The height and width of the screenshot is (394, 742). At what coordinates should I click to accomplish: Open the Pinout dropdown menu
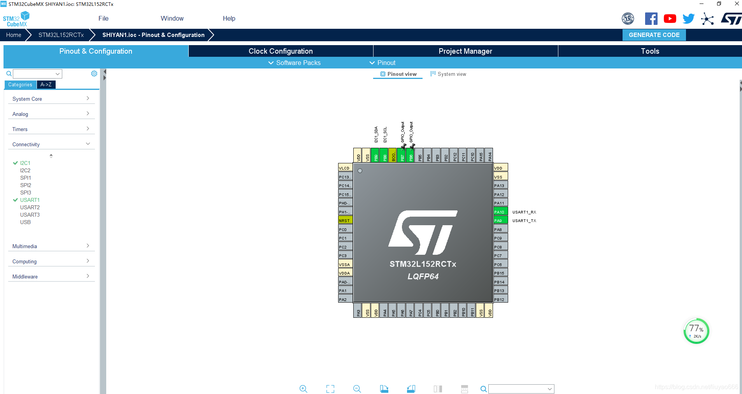(x=382, y=63)
